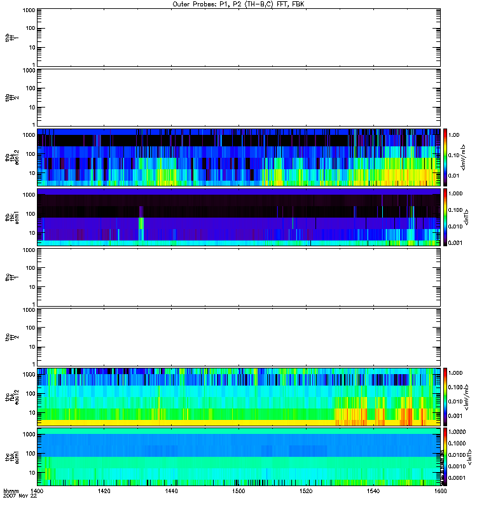Click the second empty thb FFT panel

(x=238, y=97)
